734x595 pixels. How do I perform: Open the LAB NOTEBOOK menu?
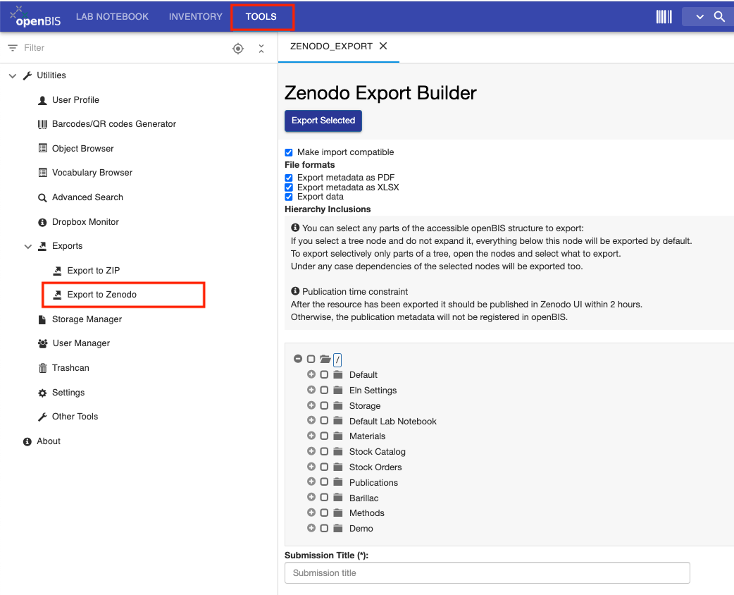click(x=112, y=17)
